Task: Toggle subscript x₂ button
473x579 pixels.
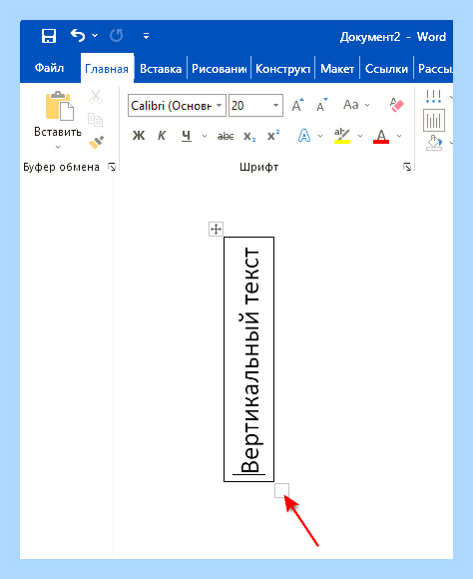Action: coord(249,136)
